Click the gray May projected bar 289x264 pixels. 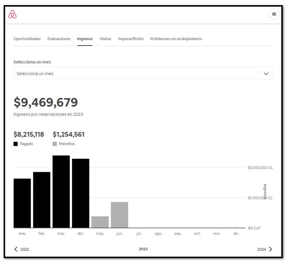[x=100, y=222]
